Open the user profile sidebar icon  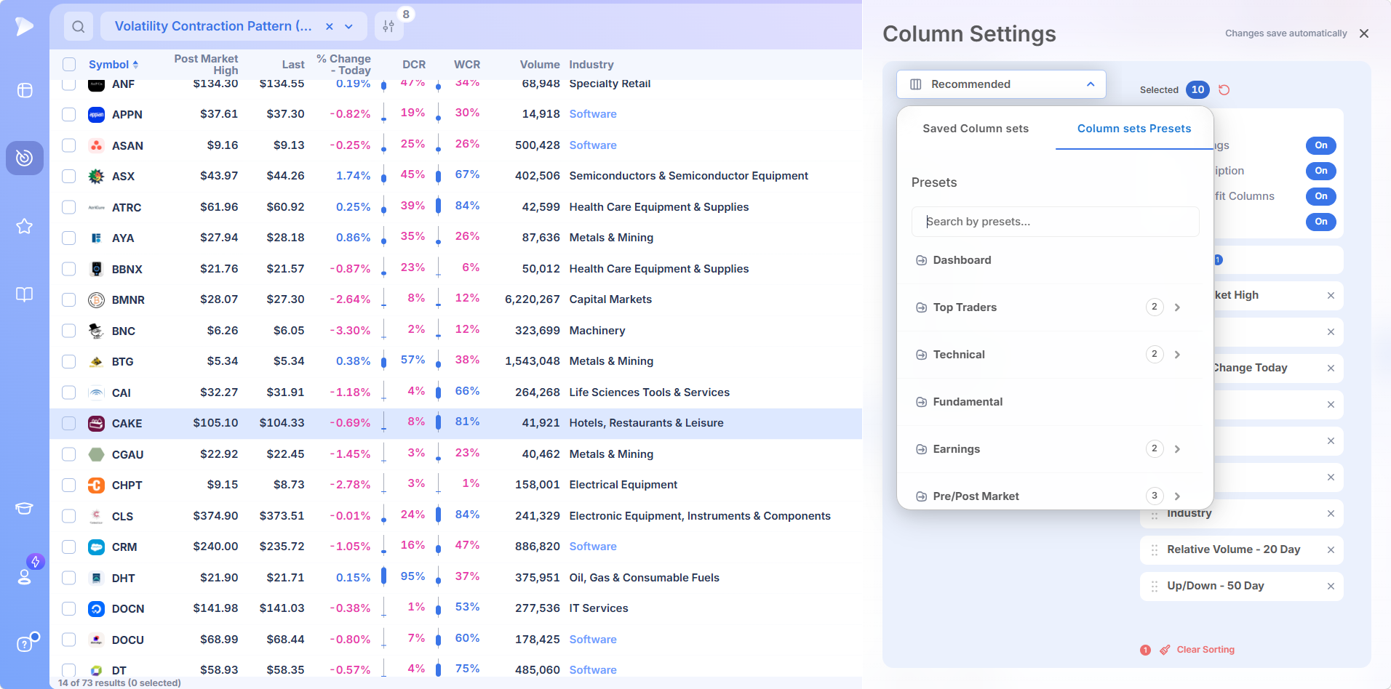coord(25,576)
